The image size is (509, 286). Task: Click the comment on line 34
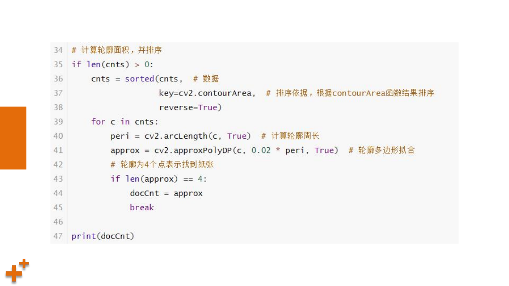[116, 50]
